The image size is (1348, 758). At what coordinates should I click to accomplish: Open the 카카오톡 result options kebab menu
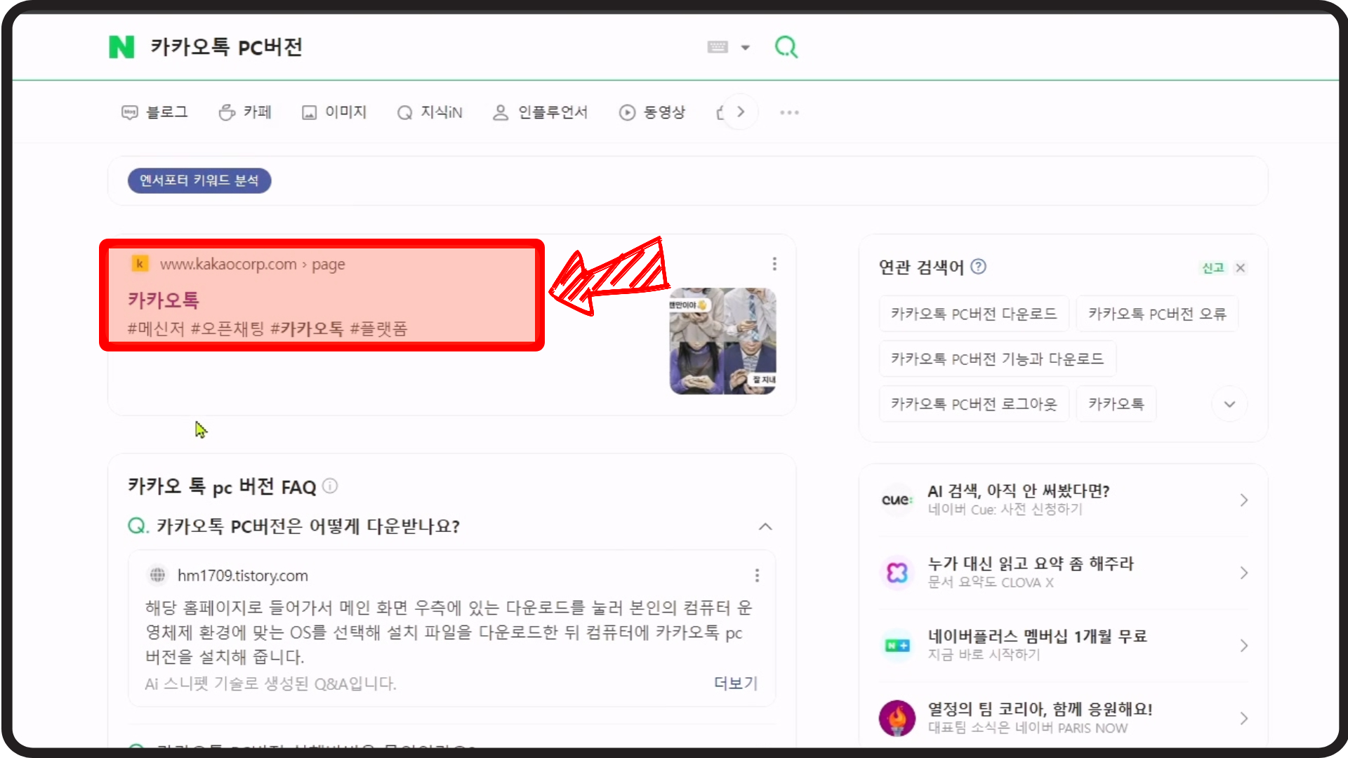pyautogui.click(x=774, y=264)
